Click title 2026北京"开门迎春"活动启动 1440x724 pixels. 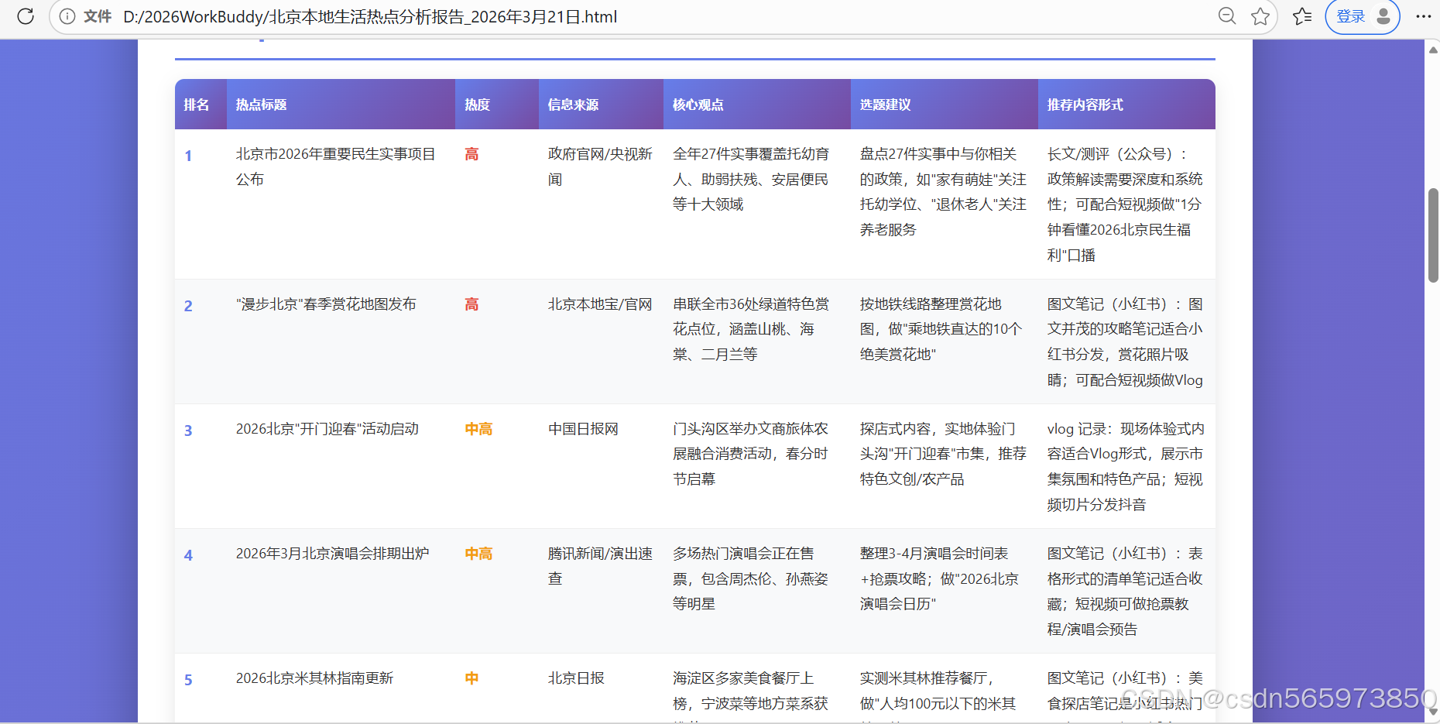(x=327, y=429)
